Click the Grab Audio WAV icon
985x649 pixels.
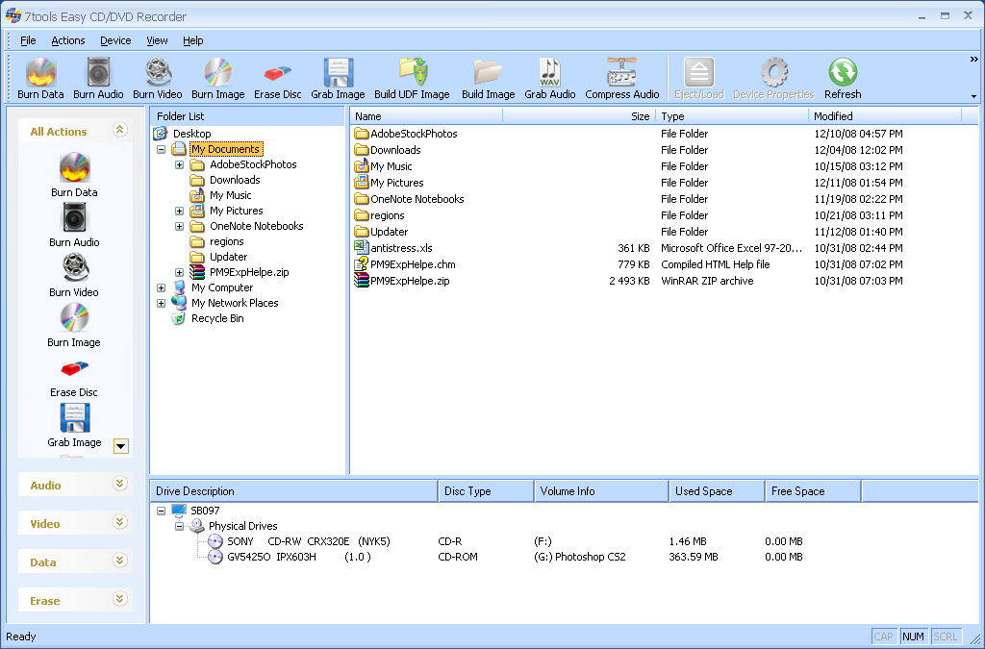[549, 78]
